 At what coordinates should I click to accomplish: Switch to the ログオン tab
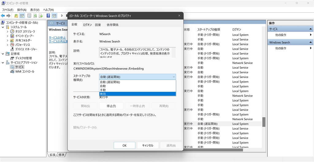tap(87, 25)
